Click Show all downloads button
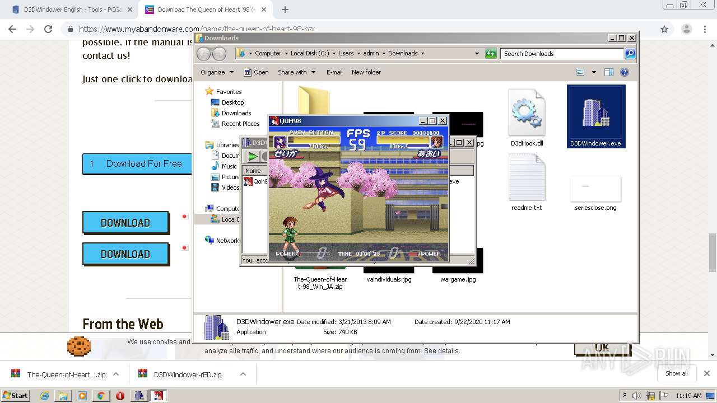This screenshot has height=403, width=717. tap(676, 373)
